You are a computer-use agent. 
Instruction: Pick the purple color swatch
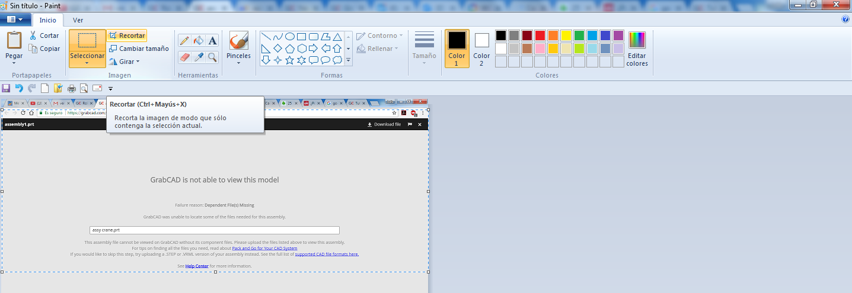click(x=618, y=36)
